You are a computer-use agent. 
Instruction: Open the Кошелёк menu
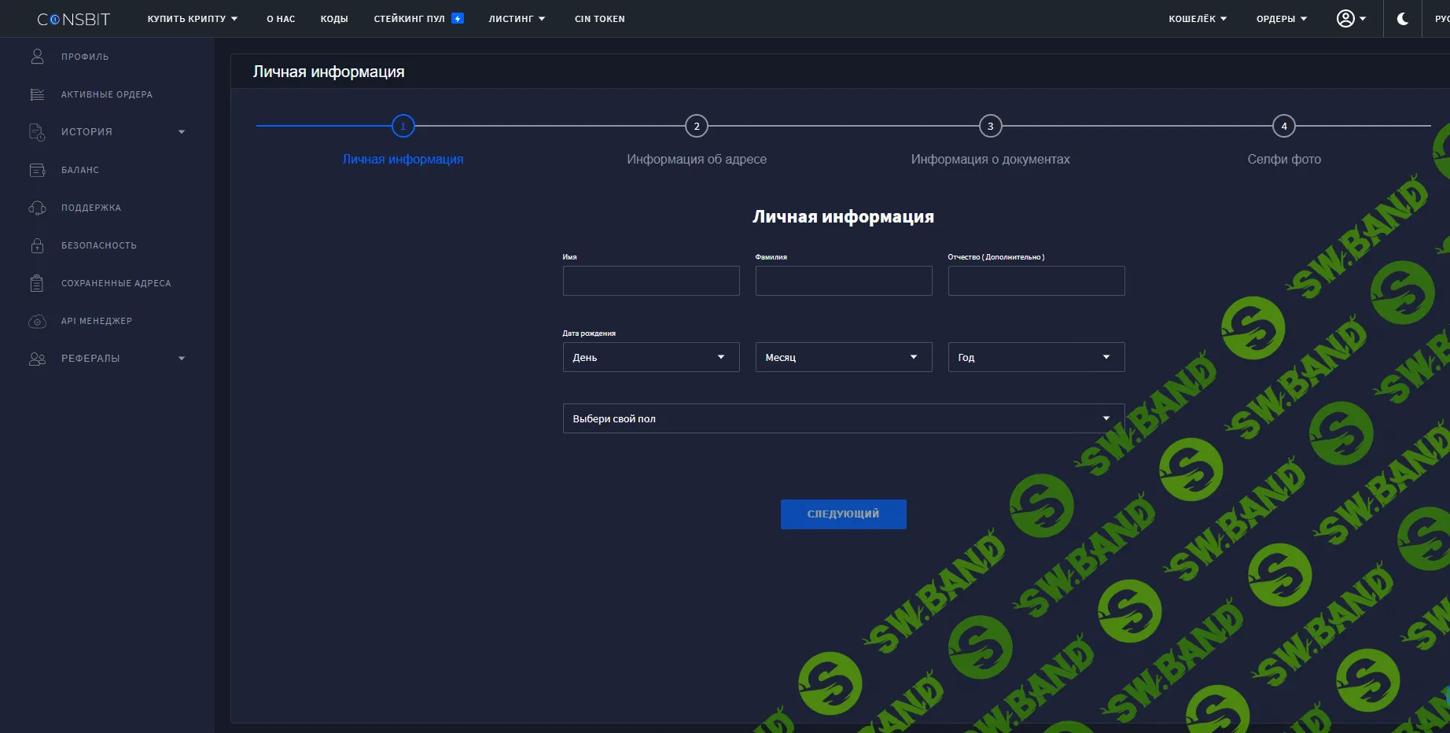(1196, 18)
